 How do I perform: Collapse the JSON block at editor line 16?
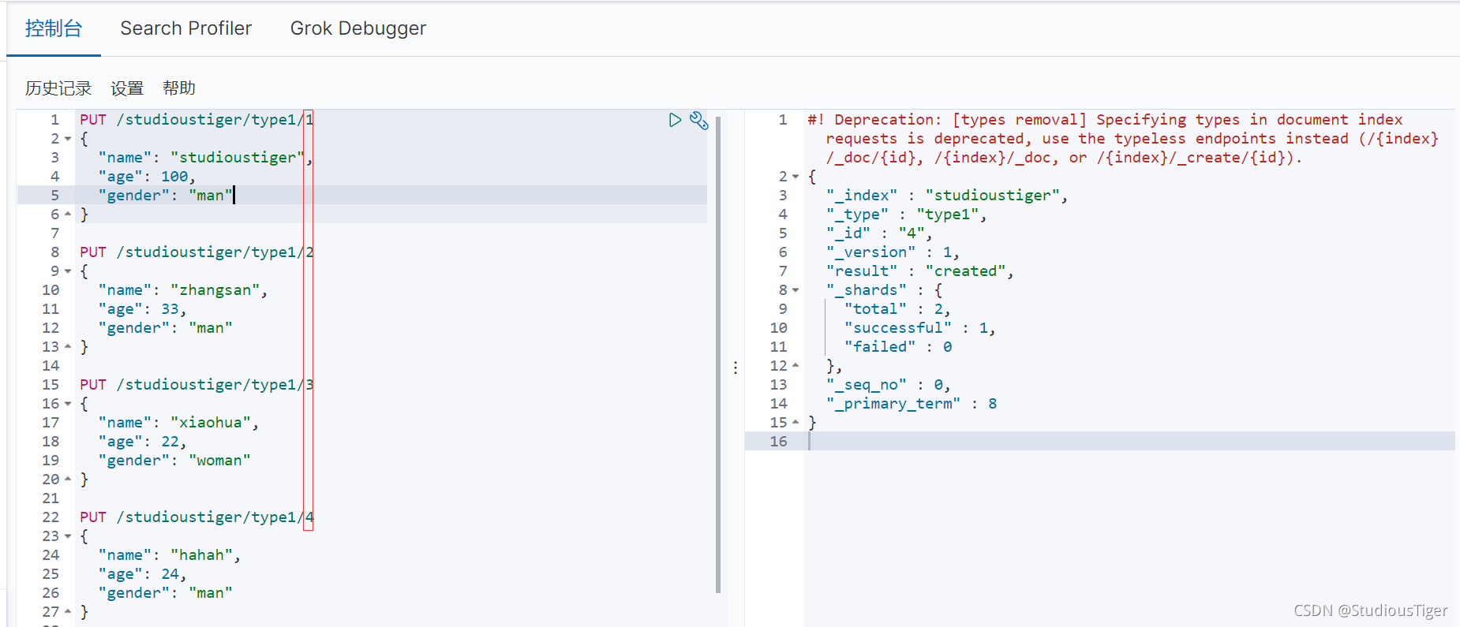[68, 404]
